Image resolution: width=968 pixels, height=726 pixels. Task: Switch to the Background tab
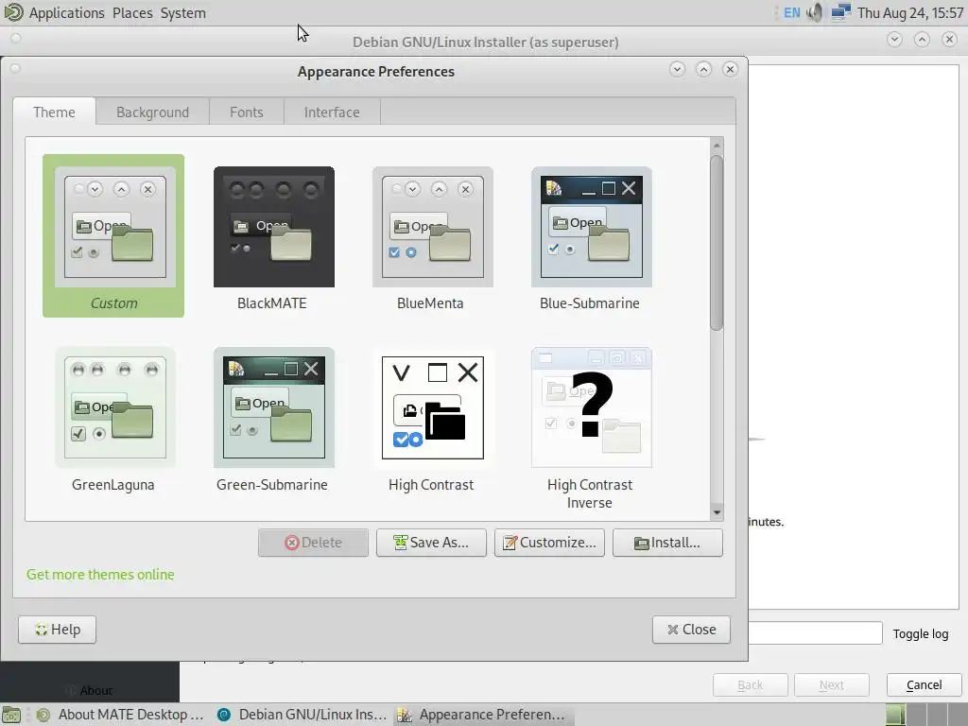(x=152, y=112)
